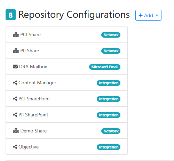This screenshot has height=161, width=174.
Task: Click the network icon beside Demo Share
Action: [16, 131]
